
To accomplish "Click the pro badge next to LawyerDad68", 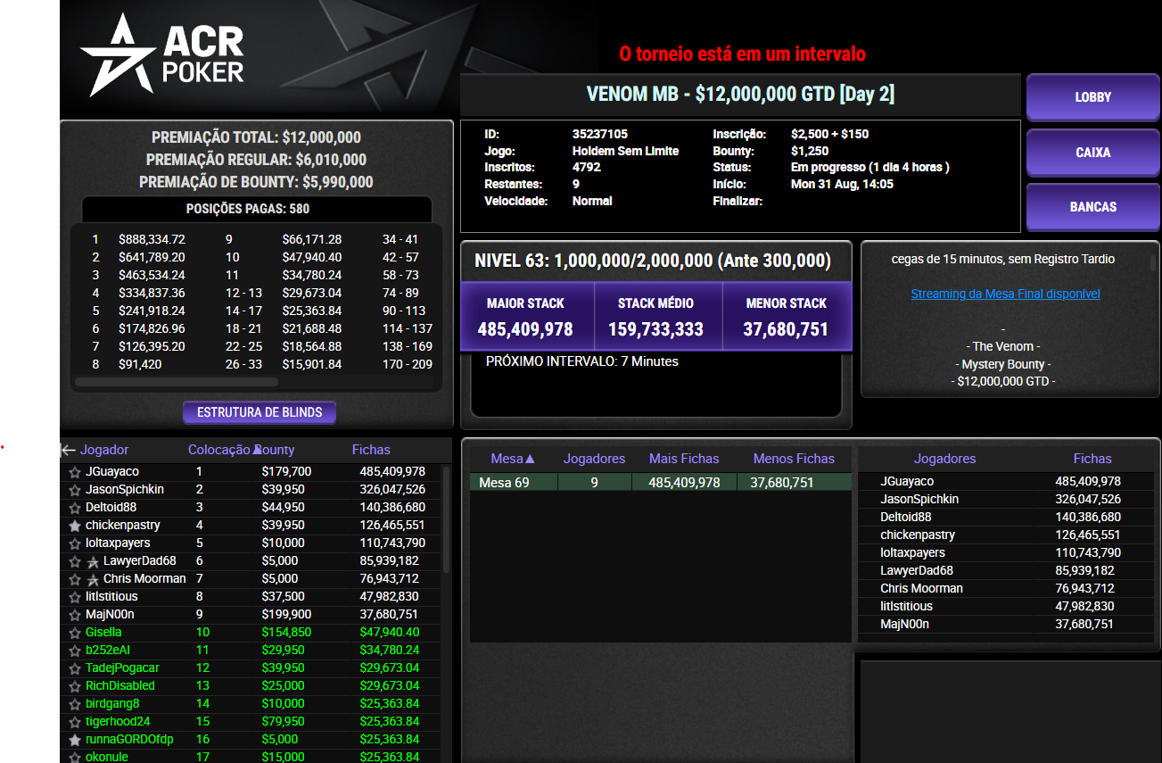I will pyautogui.click(x=93, y=561).
